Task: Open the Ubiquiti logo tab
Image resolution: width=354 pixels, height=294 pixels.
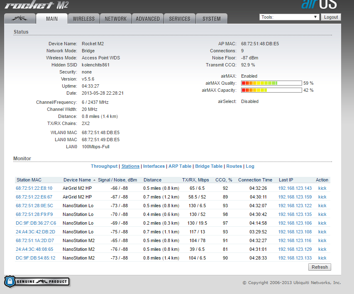Action: click(x=20, y=19)
